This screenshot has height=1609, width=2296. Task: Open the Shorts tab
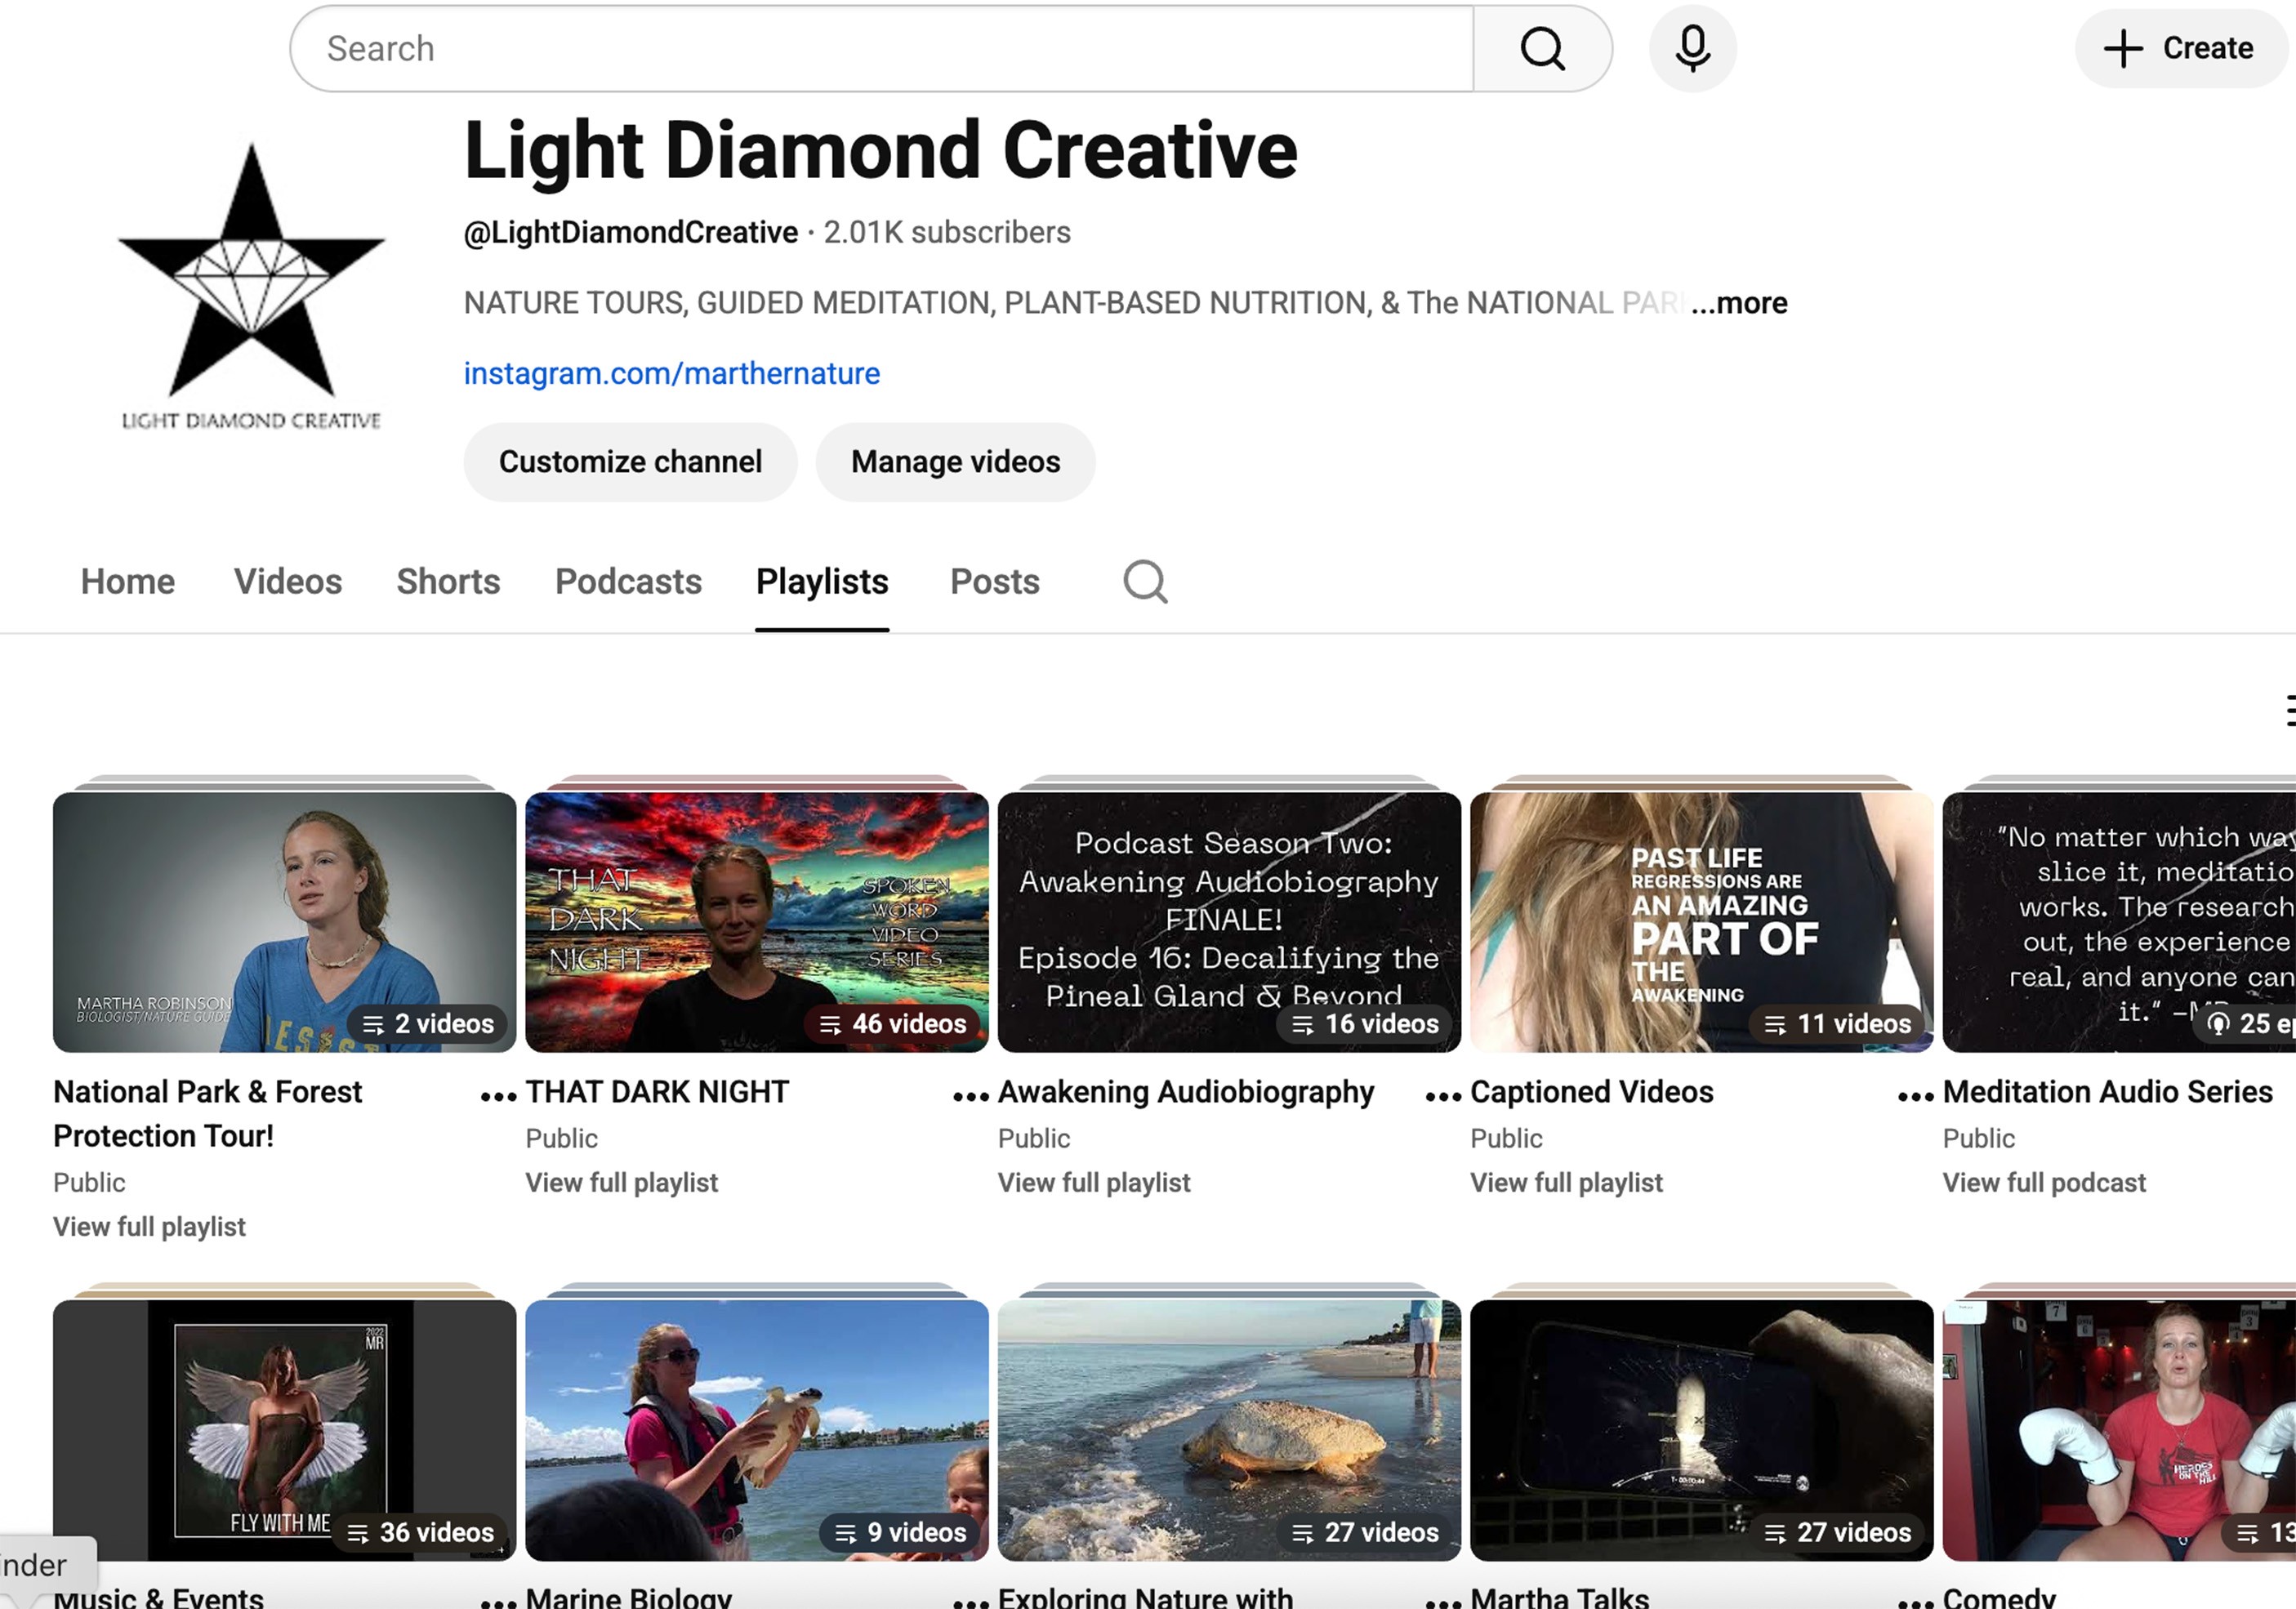(x=448, y=581)
